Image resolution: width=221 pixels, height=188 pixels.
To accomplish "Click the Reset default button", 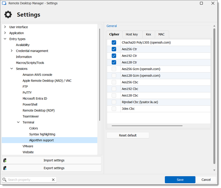I will tap(128, 135).
